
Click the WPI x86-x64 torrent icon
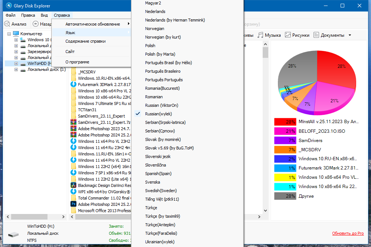(73, 192)
